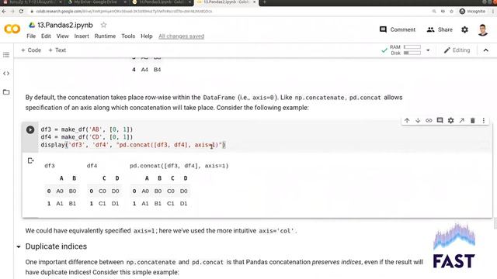Image resolution: width=497 pixels, height=279 pixels.
Task: Open the Tools menu
Action: [128, 36]
